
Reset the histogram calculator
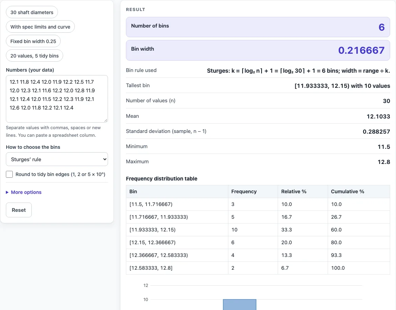click(x=19, y=210)
